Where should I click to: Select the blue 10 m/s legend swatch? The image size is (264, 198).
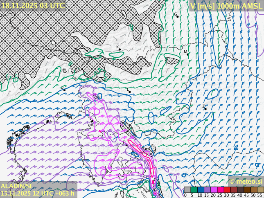coord(201,190)
